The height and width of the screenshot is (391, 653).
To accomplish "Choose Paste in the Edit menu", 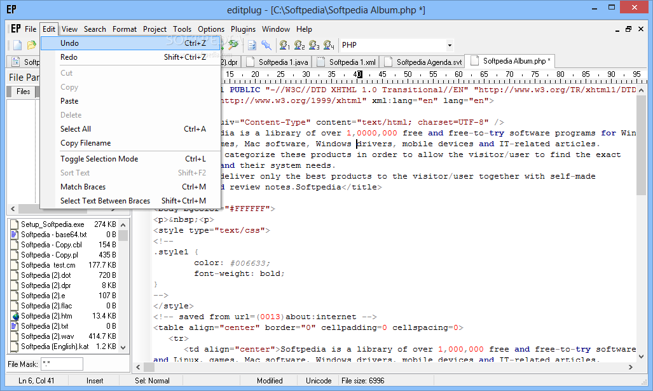I will (x=130, y=100).
